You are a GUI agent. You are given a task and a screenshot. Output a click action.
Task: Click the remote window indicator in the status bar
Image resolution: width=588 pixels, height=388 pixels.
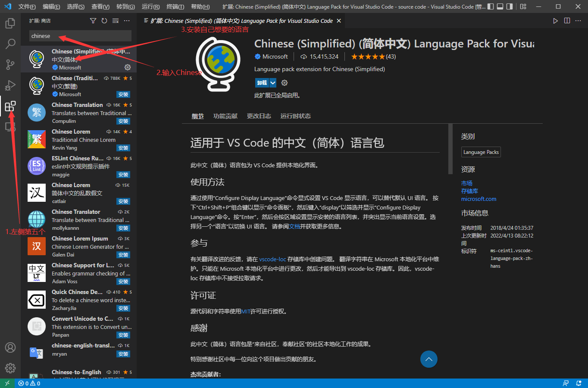coord(7,383)
